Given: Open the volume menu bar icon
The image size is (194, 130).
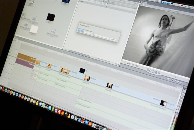Looking at the screenshot, I should point(178,5).
